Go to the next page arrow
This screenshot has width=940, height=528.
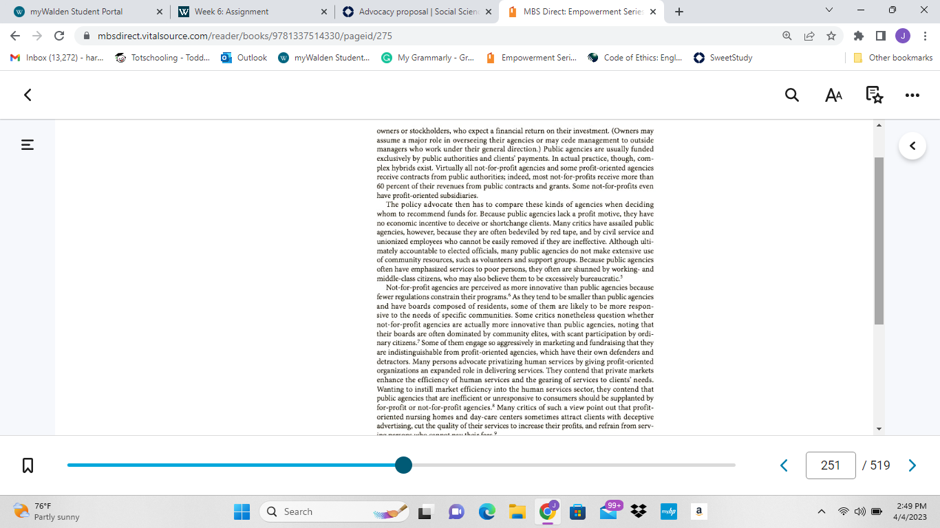coord(912,465)
